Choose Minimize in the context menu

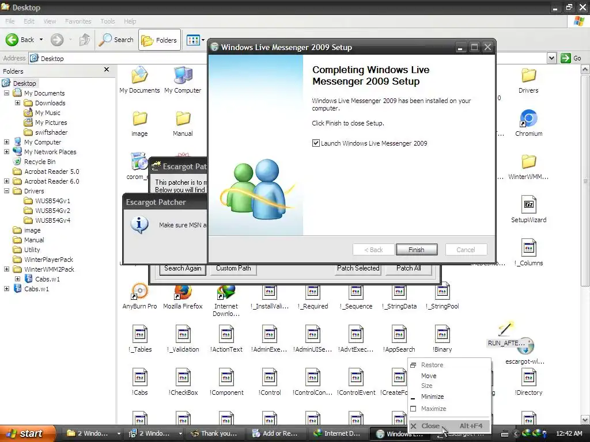449,397
